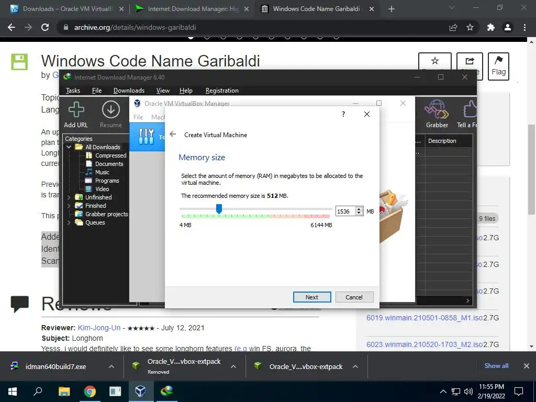Switch to the Internet Download Manager tab

pos(193,9)
